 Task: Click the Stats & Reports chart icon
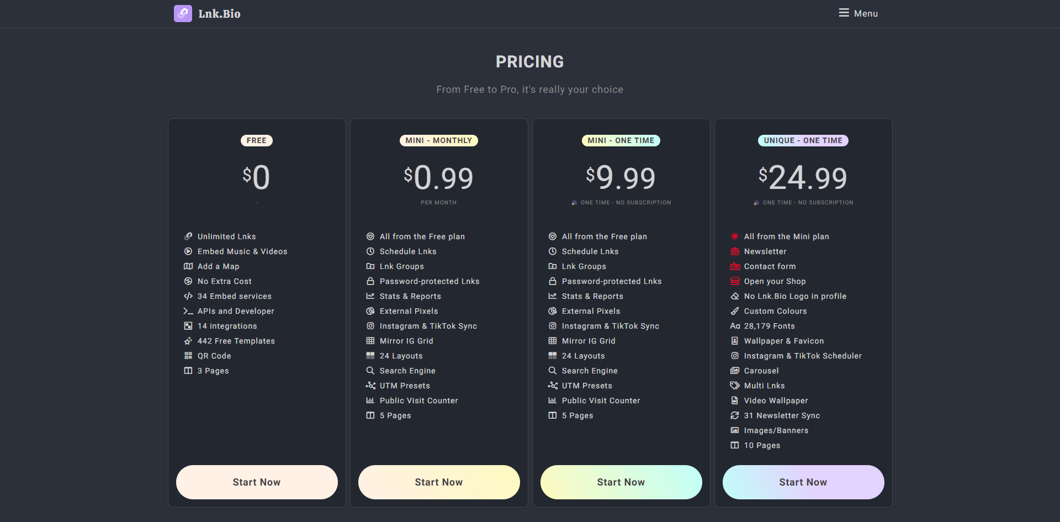[370, 296]
